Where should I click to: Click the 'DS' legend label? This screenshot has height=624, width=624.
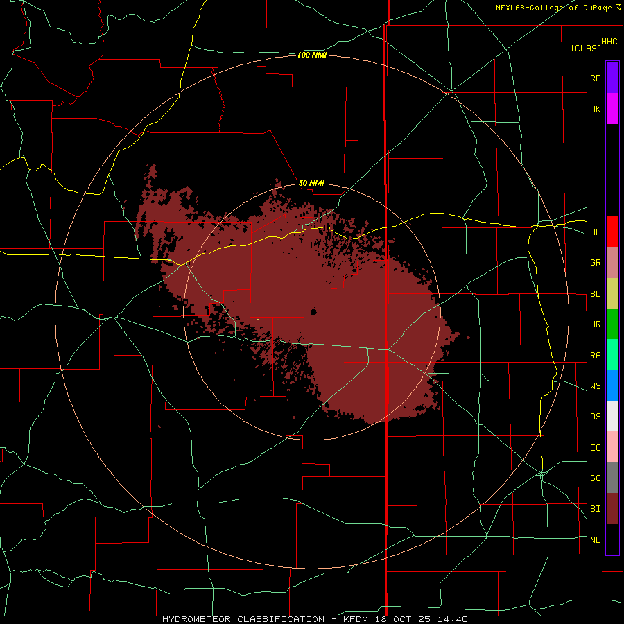(x=595, y=417)
